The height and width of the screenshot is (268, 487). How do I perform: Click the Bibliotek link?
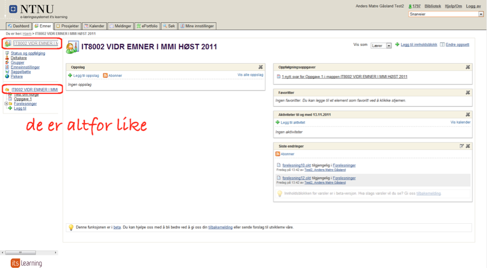(432, 6)
